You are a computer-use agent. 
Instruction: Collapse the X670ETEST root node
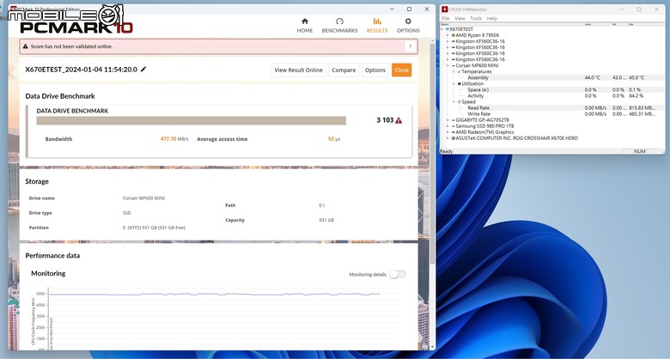click(442, 29)
